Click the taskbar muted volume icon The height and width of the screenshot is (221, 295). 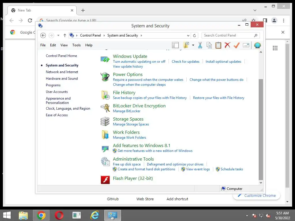pyautogui.click(x=268, y=216)
